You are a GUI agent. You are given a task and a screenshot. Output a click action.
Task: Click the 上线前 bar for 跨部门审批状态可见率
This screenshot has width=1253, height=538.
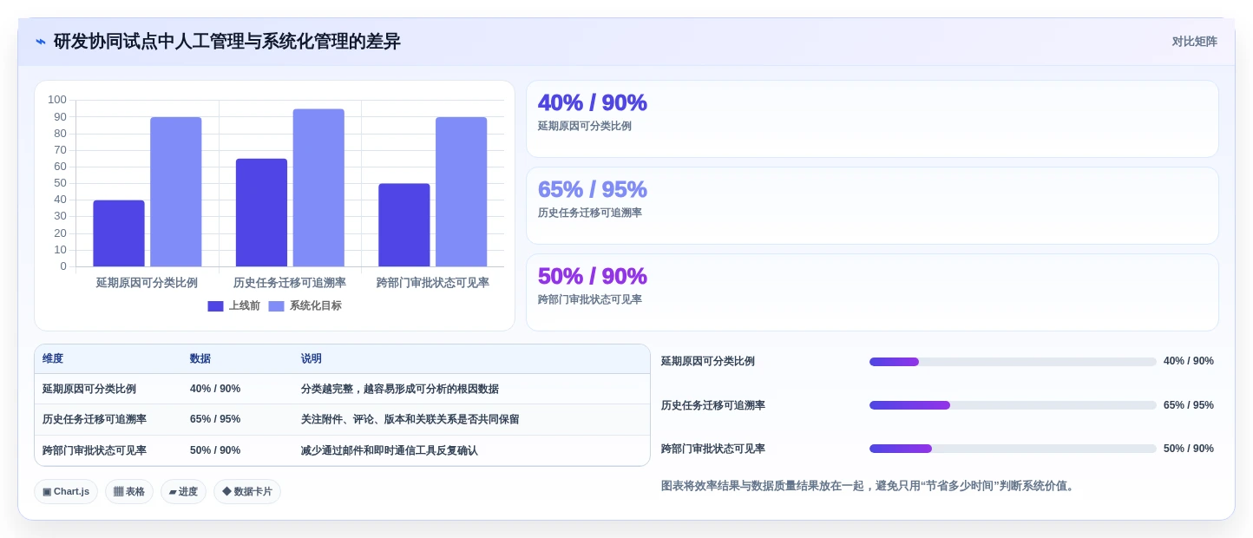[404, 225]
